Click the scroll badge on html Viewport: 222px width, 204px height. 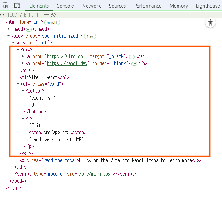tap(52, 22)
